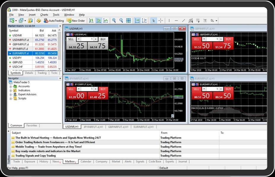This screenshot has height=177, width=275.
Task: Toggle the AutoTrading button
Action: pyautogui.click(x=54, y=21)
